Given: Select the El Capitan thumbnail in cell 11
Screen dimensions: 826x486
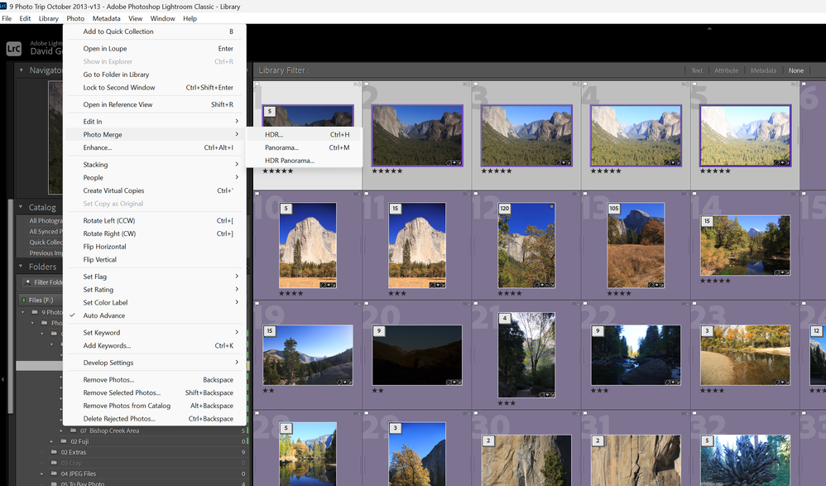Looking at the screenshot, I should (x=417, y=245).
